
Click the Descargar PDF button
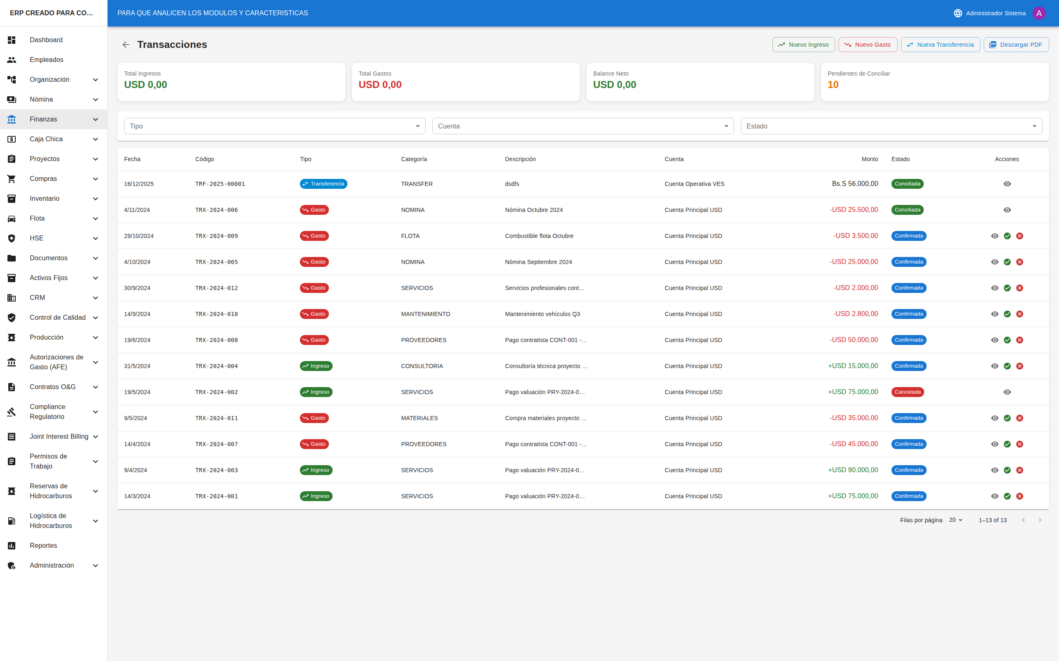1016,45
